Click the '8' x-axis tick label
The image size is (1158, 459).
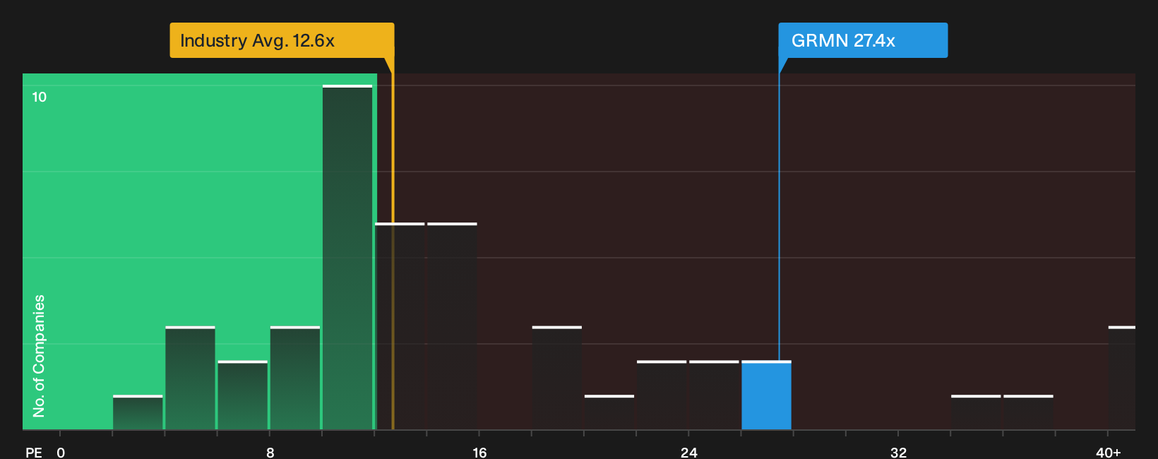[270, 452]
